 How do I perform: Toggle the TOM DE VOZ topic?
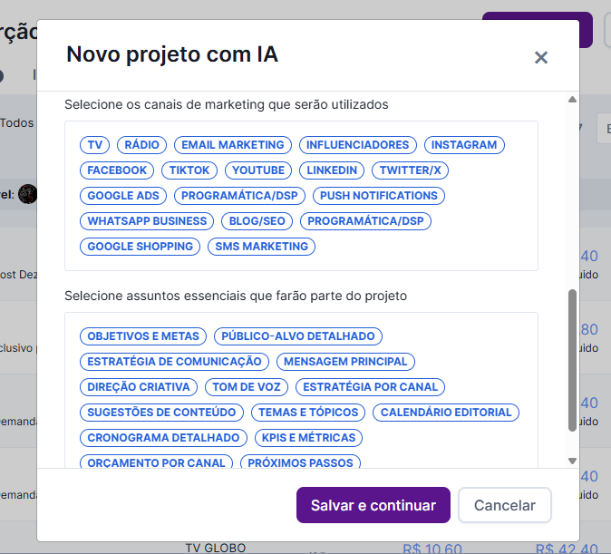pyautogui.click(x=247, y=387)
